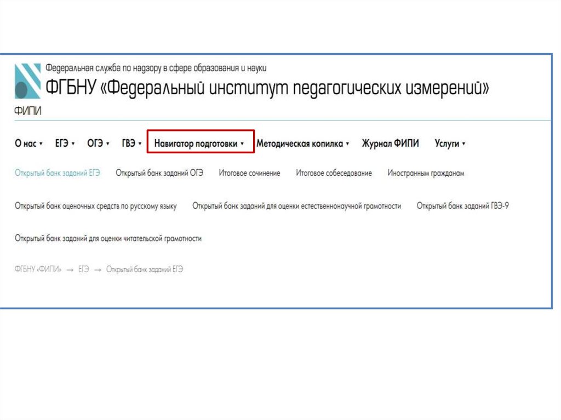Open the 'О нас' menu

tap(25, 143)
